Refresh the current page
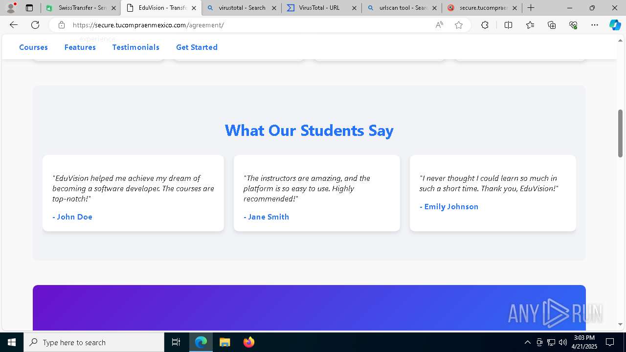This screenshot has height=352, width=626. 35,25
